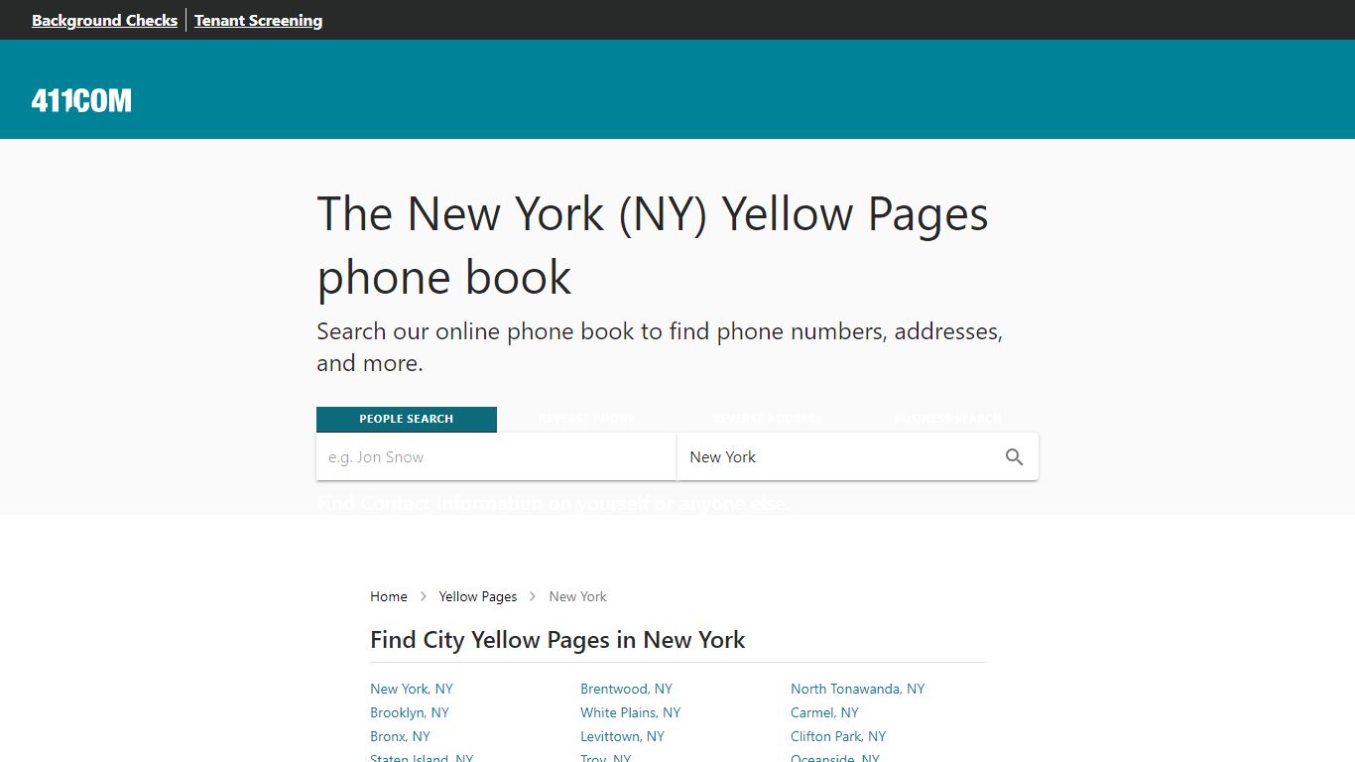Image resolution: width=1355 pixels, height=762 pixels.
Task: Open the Brentwood, NY city link
Action: [x=626, y=689]
